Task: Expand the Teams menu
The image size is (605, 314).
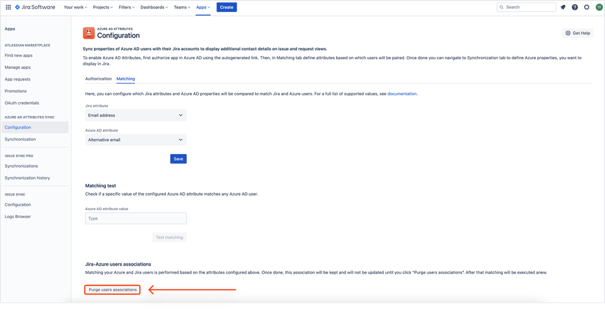Action: click(x=182, y=7)
